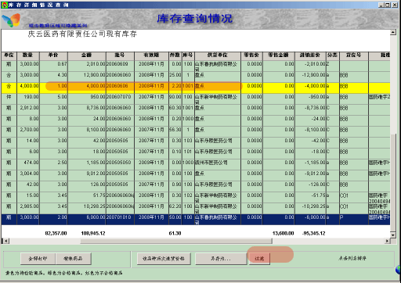The width and height of the screenshot is (401, 283).
Task: Sort by the 金额 column header
Action: coord(87,56)
